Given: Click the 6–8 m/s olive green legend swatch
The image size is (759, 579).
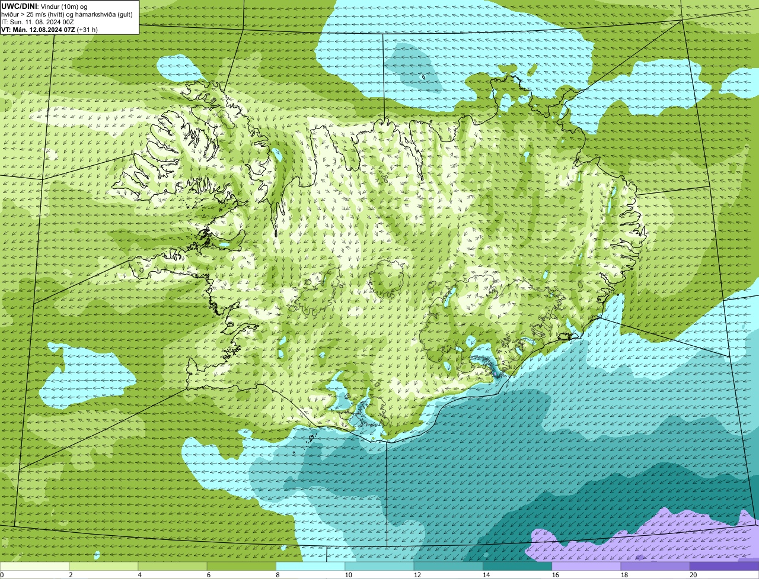Looking at the screenshot, I should [241, 567].
